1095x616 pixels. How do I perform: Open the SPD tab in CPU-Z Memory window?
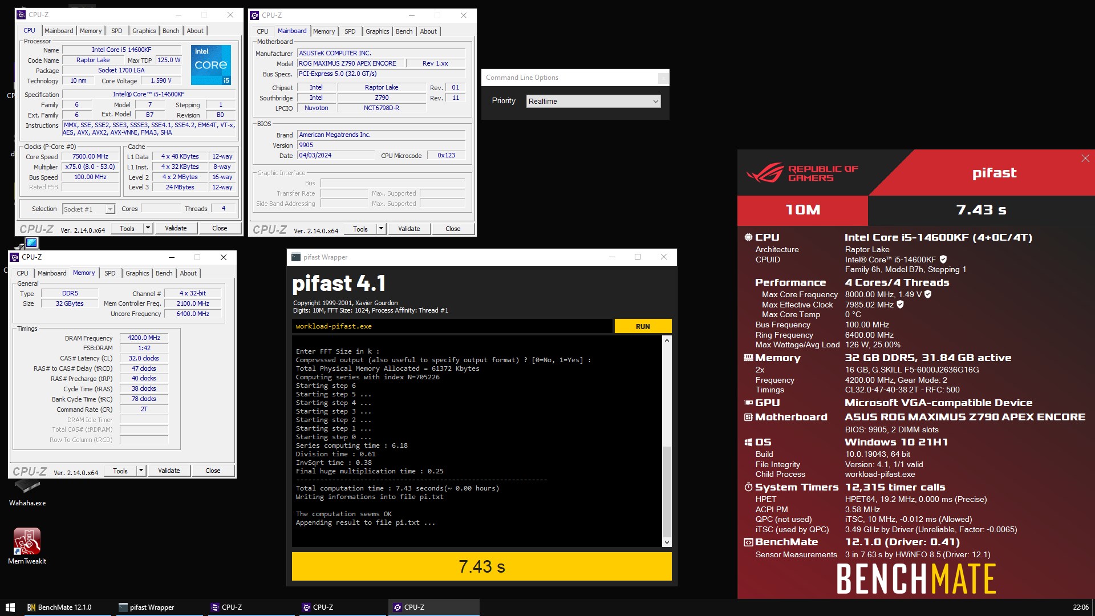coord(109,273)
